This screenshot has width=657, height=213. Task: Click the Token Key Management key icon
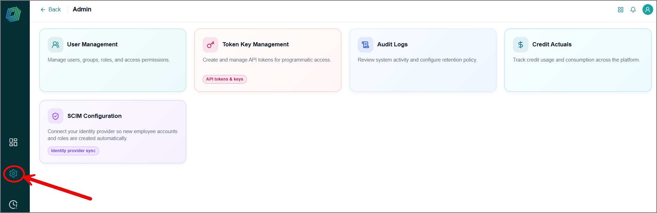210,45
